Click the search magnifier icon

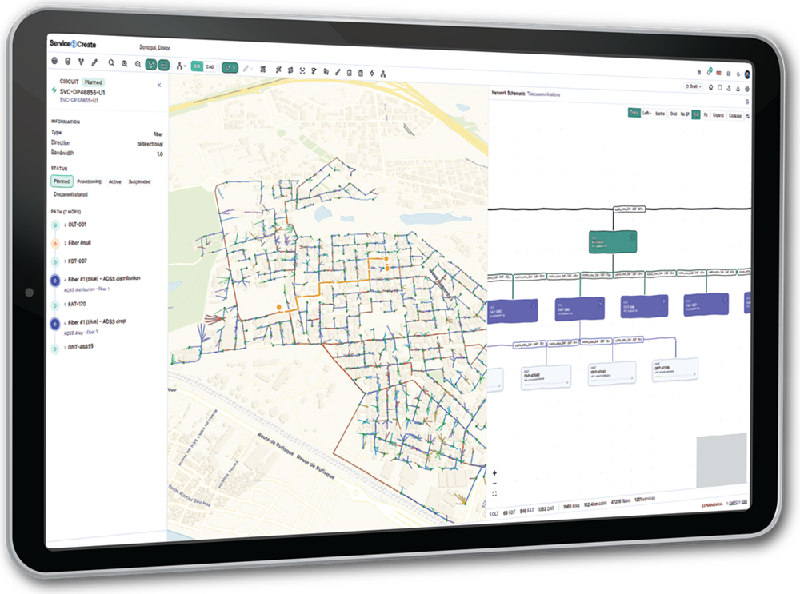pos(111,62)
